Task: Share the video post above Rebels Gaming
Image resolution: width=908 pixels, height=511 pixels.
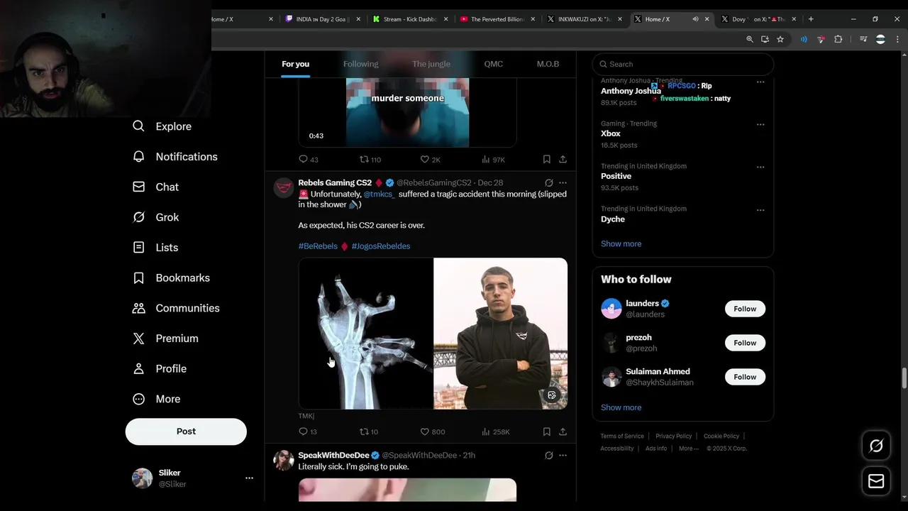Action: 563,160
